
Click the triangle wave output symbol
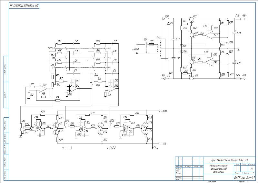[113, 148]
